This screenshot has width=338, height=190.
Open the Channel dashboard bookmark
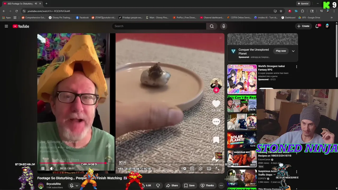click(x=212, y=18)
